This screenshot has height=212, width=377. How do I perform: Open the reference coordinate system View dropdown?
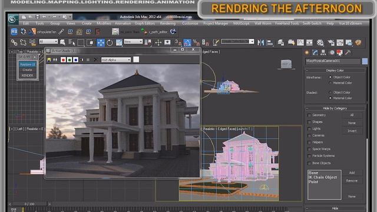pos(133,42)
